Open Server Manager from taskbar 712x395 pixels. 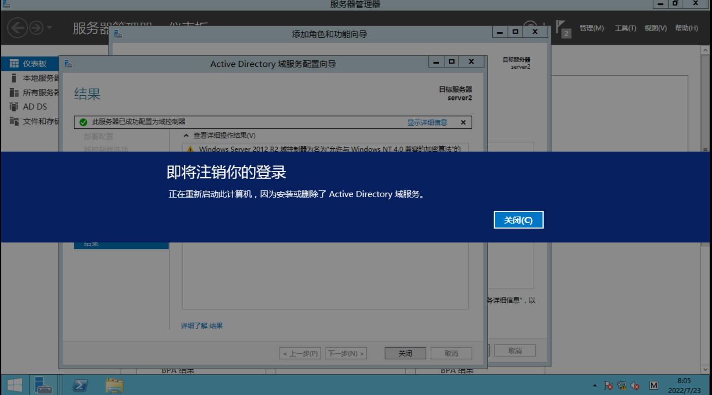43,385
